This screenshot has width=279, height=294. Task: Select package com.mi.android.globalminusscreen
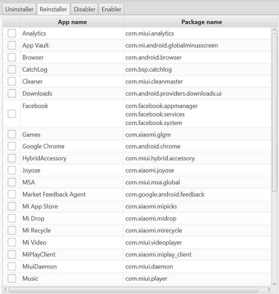[172, 45]
